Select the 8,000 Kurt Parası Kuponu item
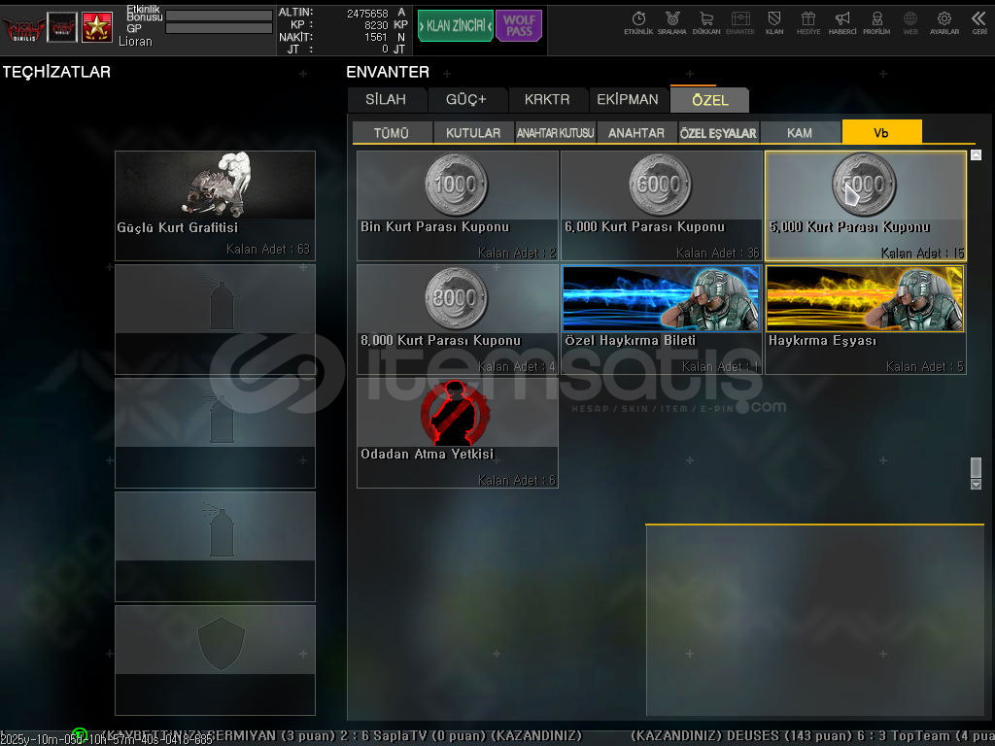Screen dimensions: 995x746 pyautogui.click(x=458, y=320)
